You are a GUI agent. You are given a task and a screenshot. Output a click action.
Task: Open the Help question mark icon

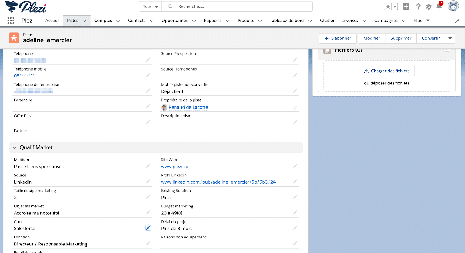[x=418, y=7]
